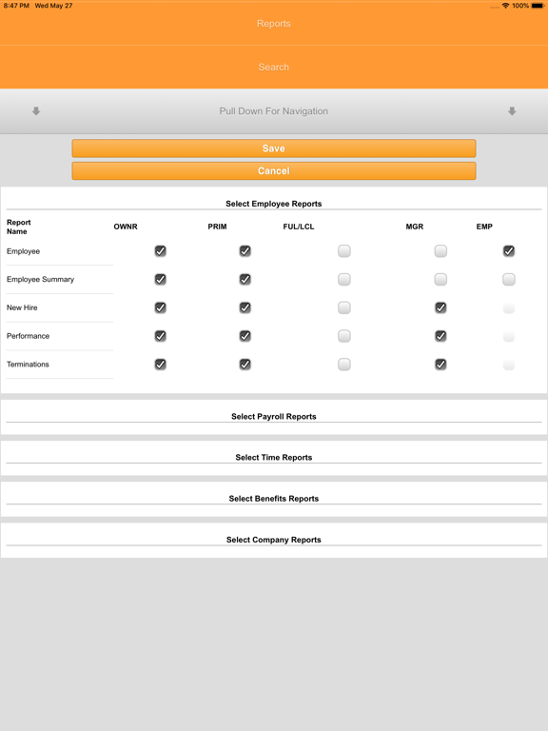Select the Employee row label
548x731 pixels.
click(23, 251)
